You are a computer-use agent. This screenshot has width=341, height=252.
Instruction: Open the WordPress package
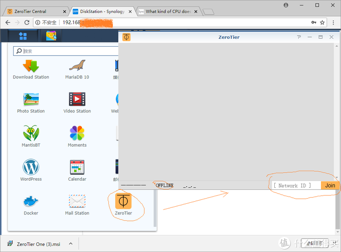coord(31,169)
